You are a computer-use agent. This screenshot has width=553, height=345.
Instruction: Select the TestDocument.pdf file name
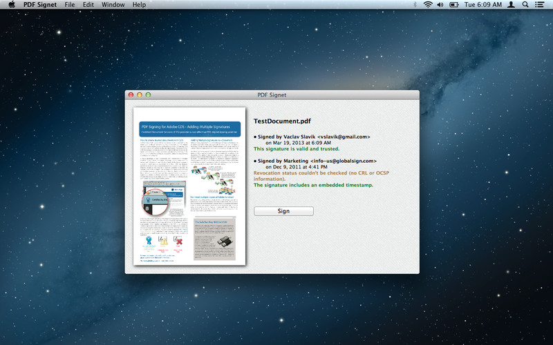click(x=282, y=121)
